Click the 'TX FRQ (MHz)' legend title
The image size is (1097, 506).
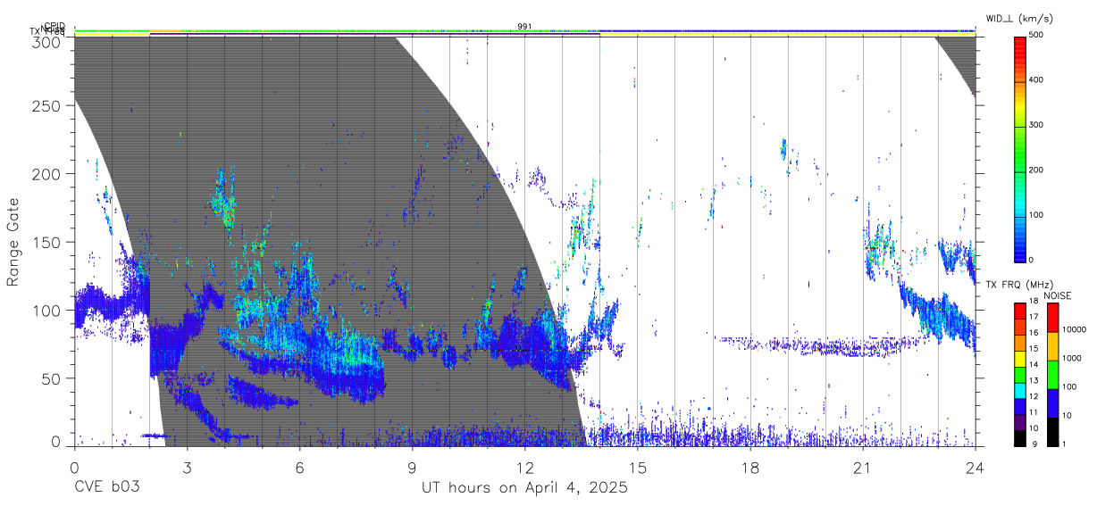coord(1020,285)
